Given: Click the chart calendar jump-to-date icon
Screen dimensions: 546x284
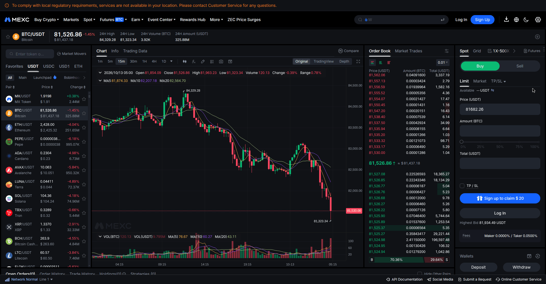Looking at the screenshot, I should (230, 61).
